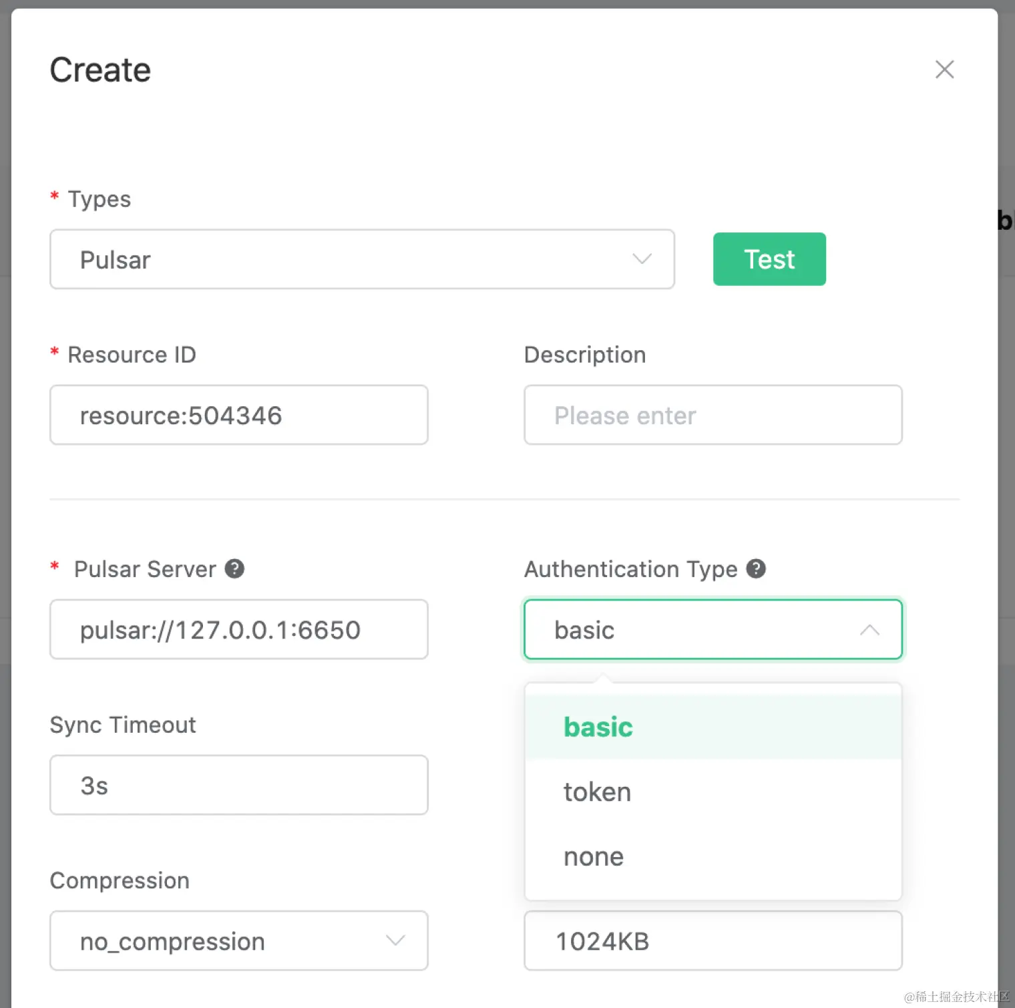Image resolution: width=1015 pixels, height=1008 pixels.
Task: Close the Create dialog with X icon
Action: (944, 69)
